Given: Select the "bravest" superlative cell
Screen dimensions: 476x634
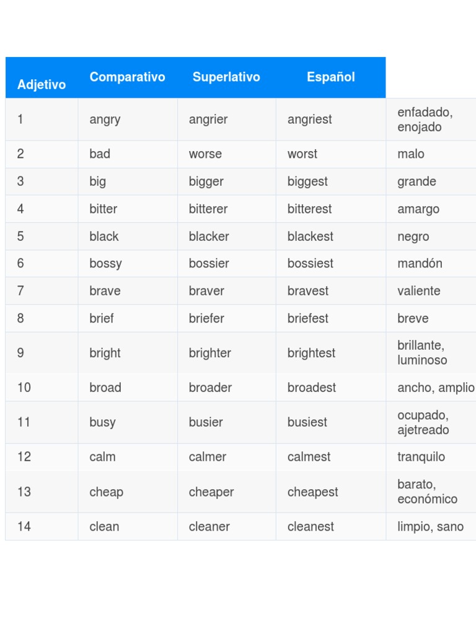Looking at the screenshot, I should coord(308,291).
